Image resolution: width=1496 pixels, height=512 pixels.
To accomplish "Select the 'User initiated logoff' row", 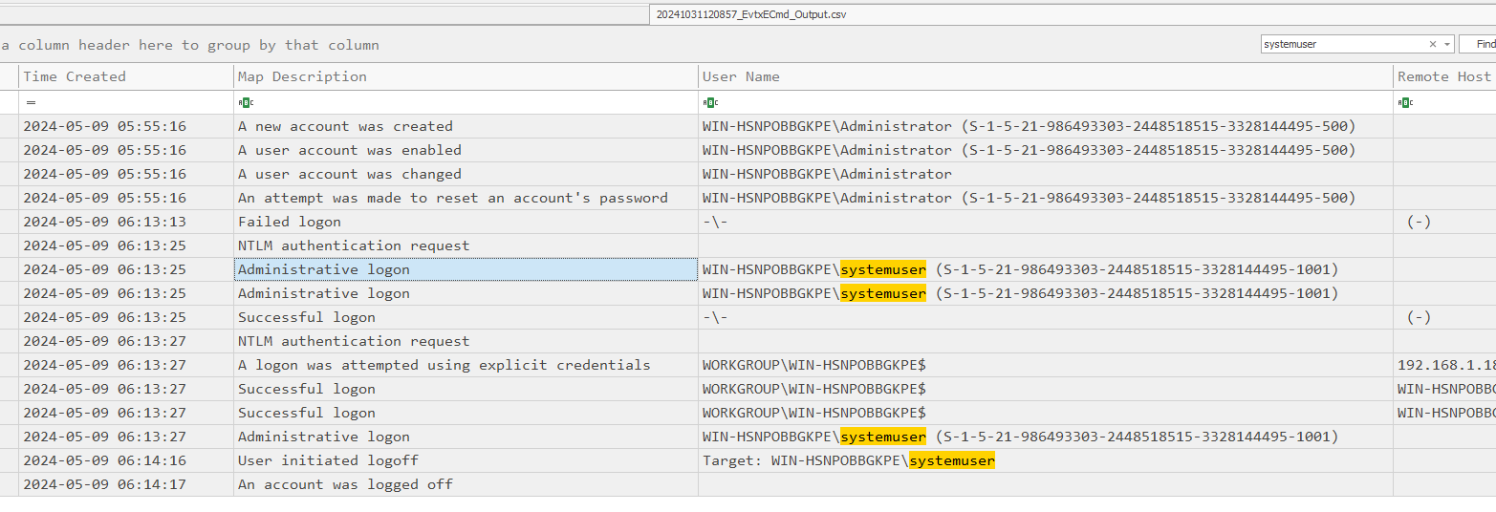I will [328, 460].
